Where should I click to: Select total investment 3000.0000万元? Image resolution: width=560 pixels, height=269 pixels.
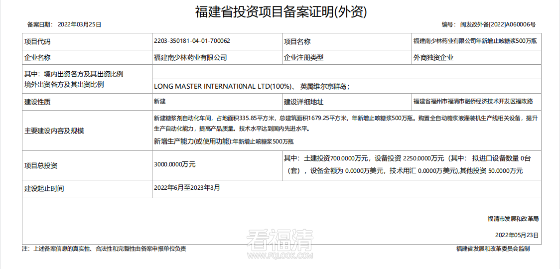click(x=175, y=165)
